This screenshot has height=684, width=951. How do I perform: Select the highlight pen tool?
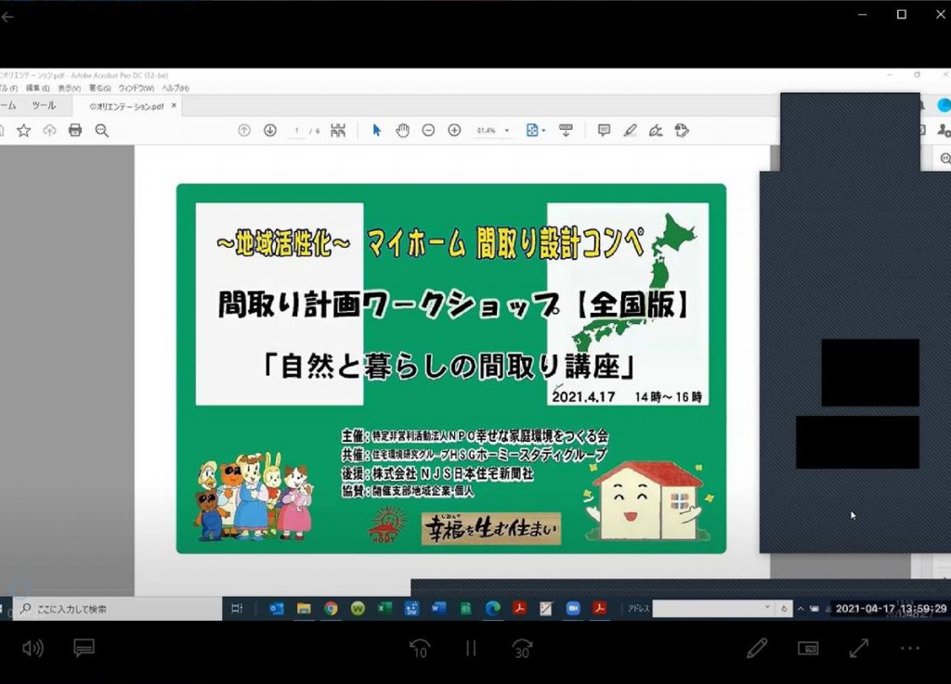click(x=631, y=130)
